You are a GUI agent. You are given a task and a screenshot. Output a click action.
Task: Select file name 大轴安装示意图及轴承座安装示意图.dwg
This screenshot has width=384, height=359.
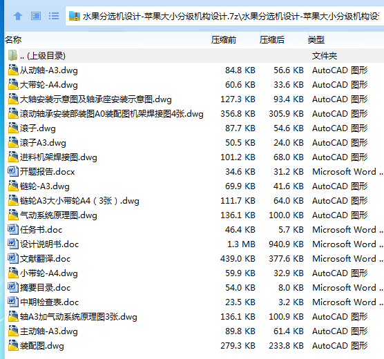coord(96,99)
